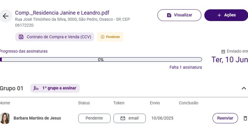Click the document icon in Visualizar button
Screen dimensions: 248x135
click(x=169, y=15)
